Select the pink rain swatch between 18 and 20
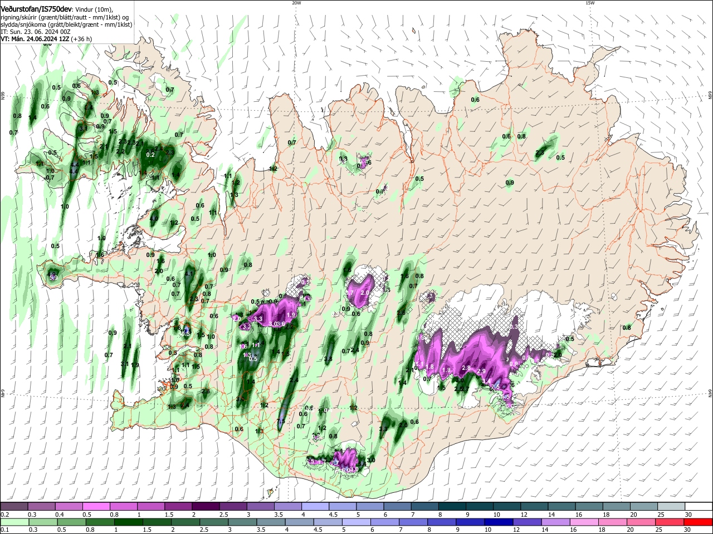Screen dimensions: 713x534 point(612,522)
